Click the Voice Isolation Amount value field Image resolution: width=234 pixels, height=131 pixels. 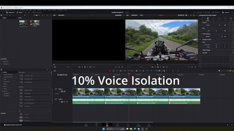point(225,36)
